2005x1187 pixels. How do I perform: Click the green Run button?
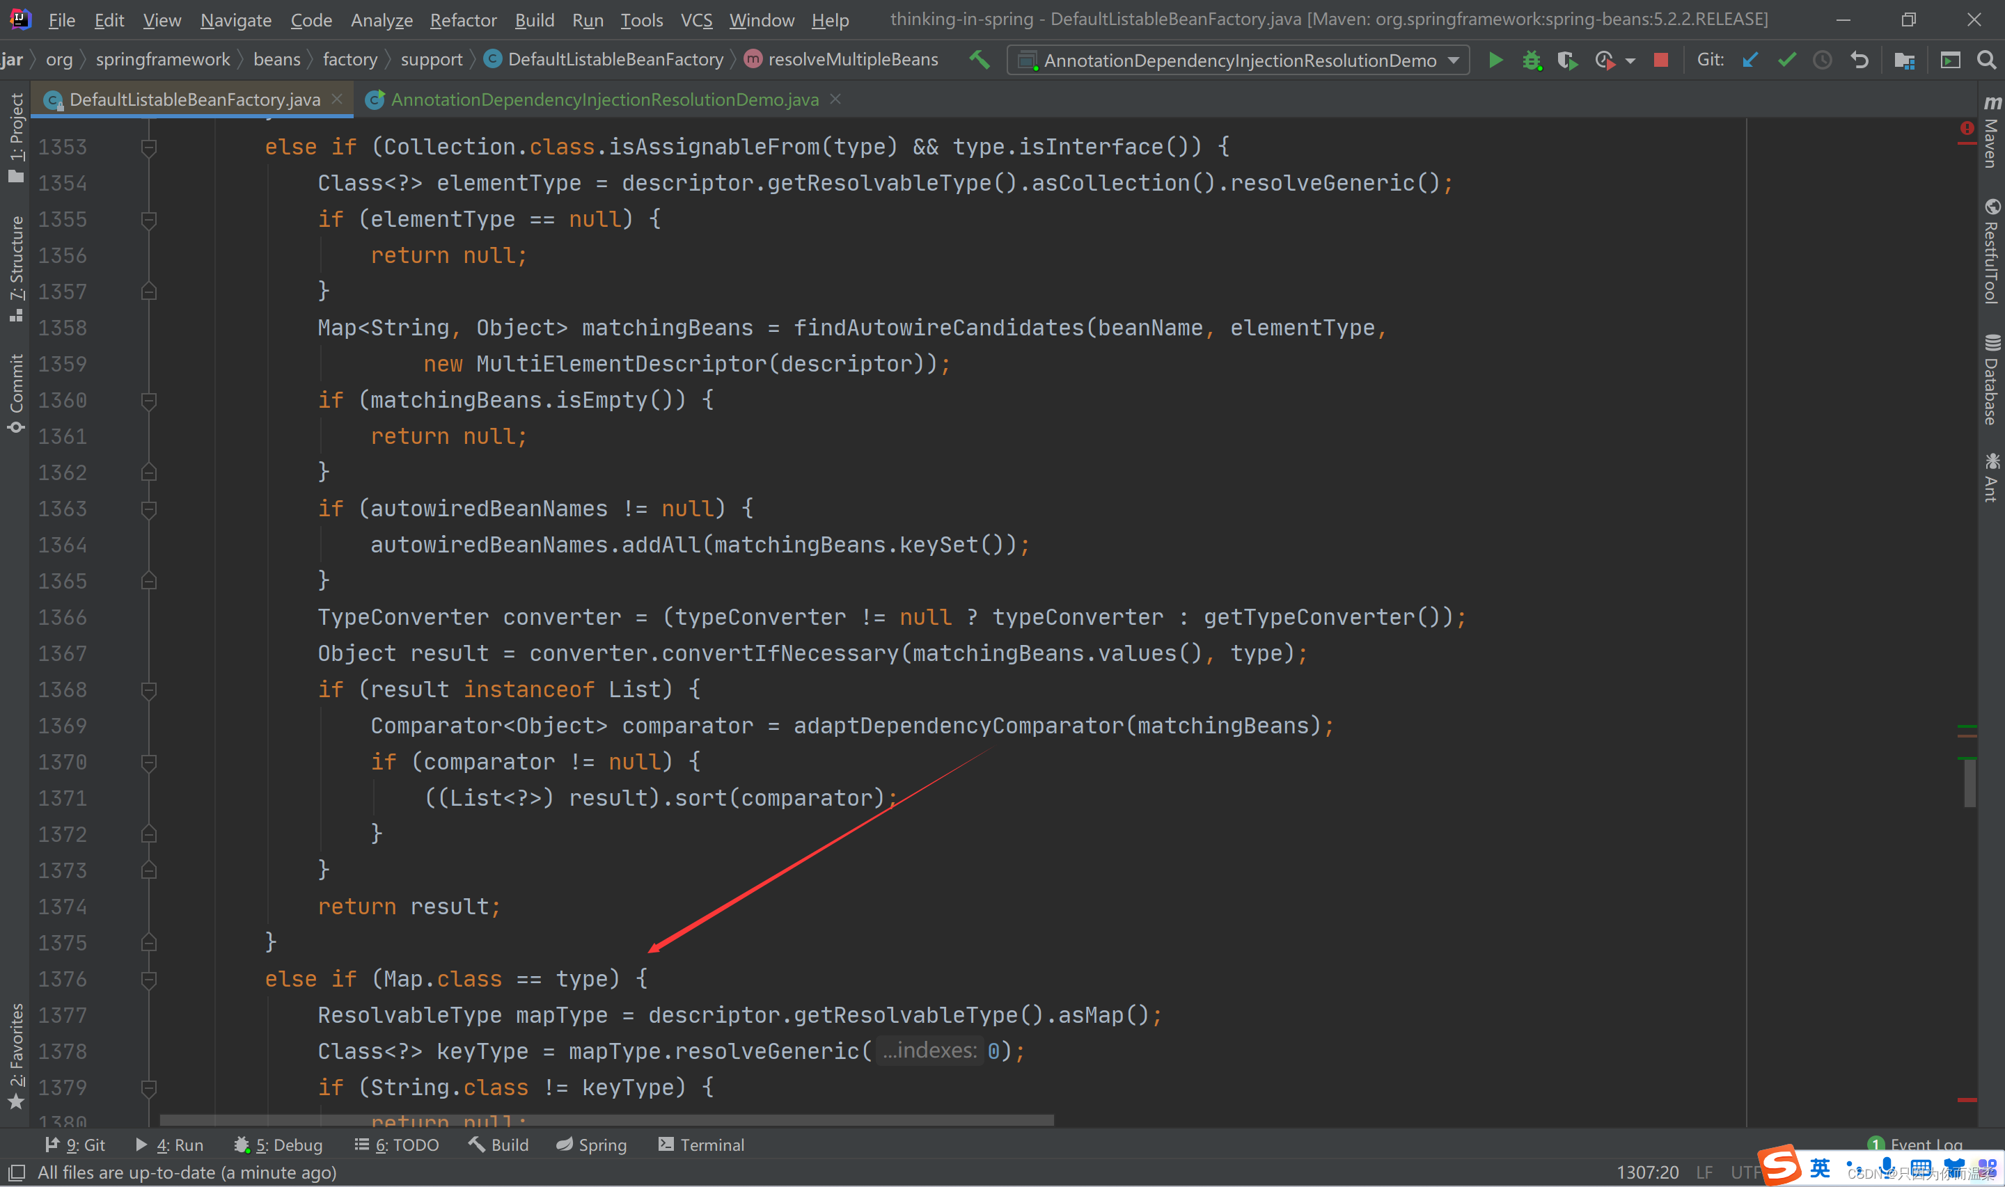[1495, 60]
